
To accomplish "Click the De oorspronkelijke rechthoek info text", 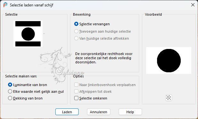I will 104,58.
